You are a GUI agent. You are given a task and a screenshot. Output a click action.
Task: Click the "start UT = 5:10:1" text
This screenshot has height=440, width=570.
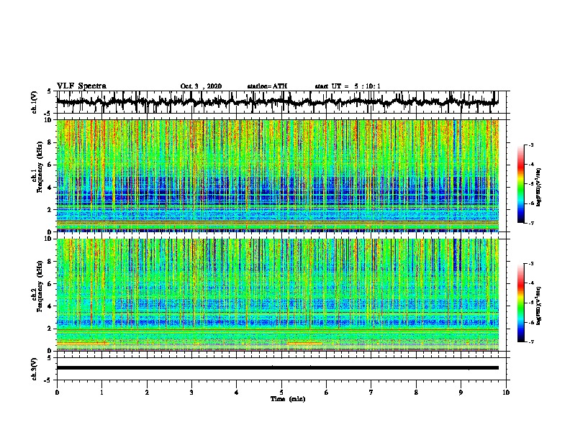click(348, 86)
